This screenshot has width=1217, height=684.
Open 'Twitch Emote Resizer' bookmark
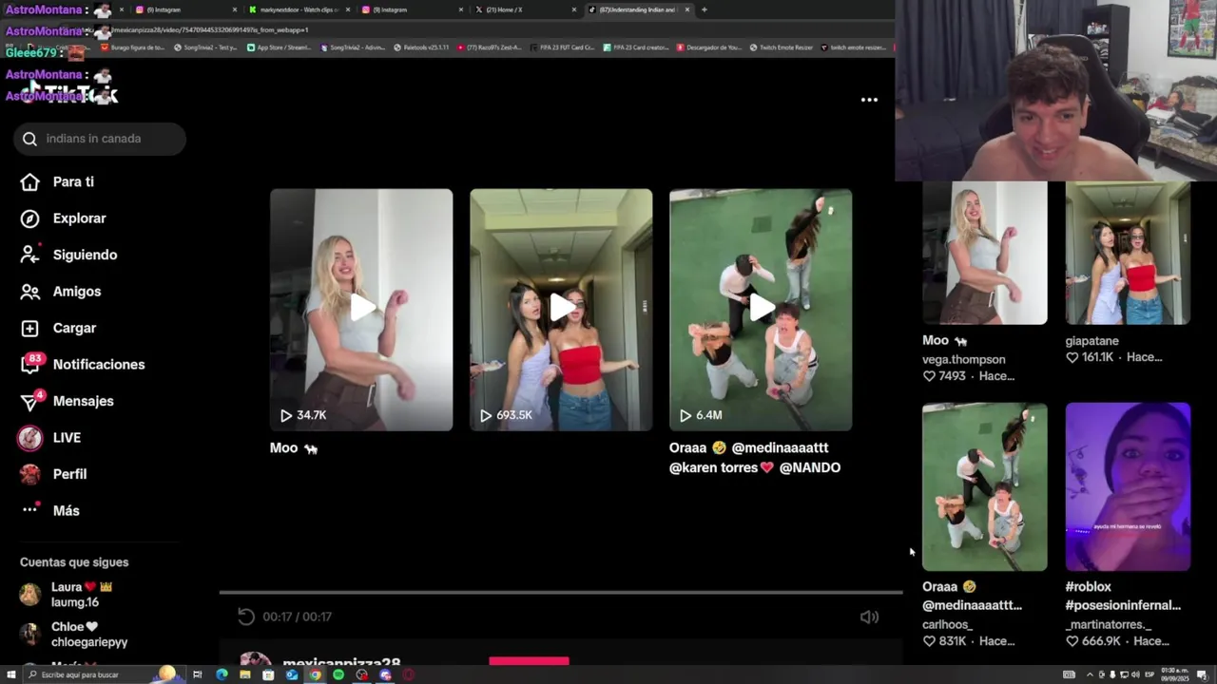pos(781,47)
